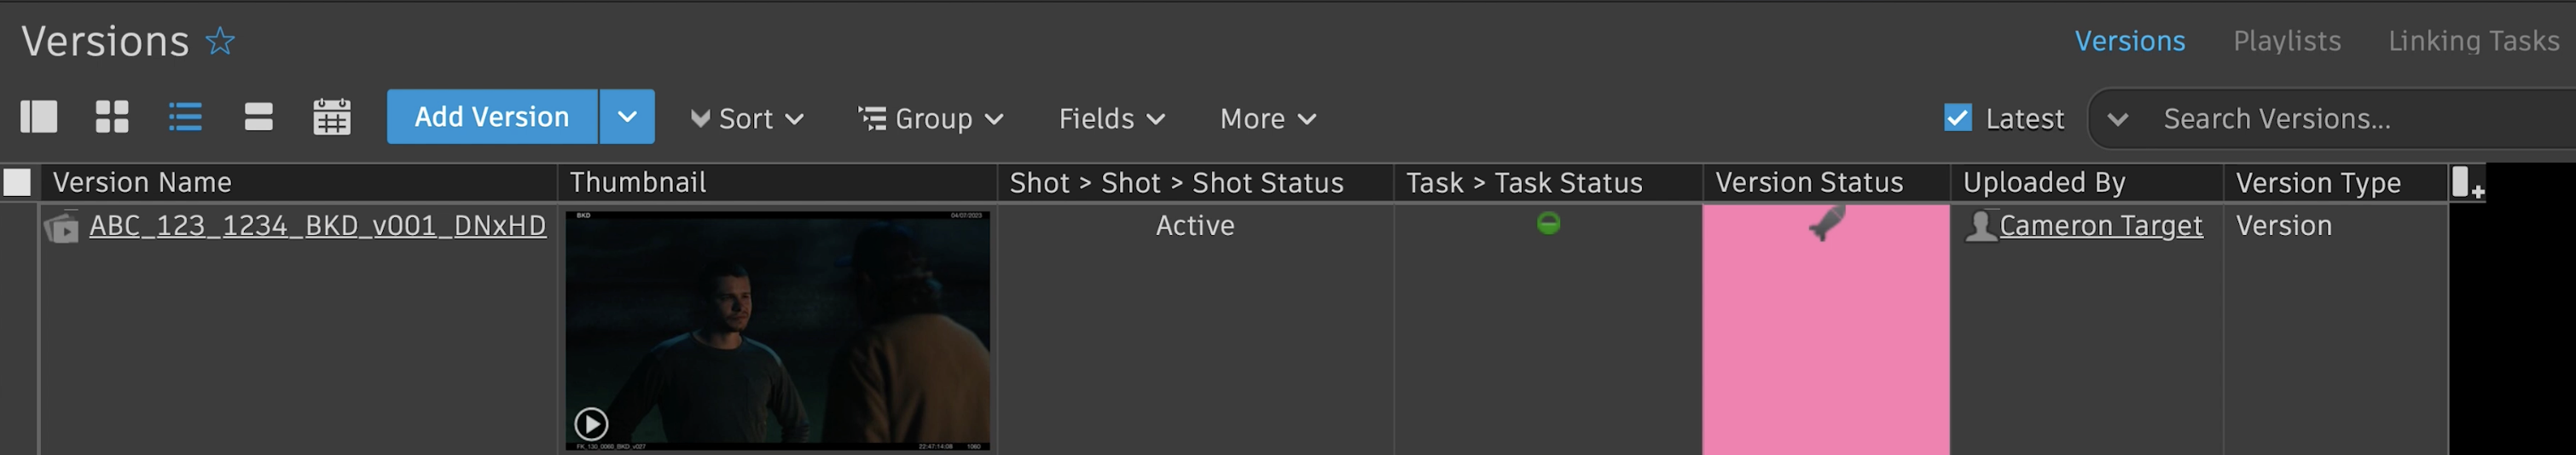Viewport: 2576px width, 455px height.
Task: Switch to list view mode
Action: pyautogui.click(x=185, y=117)
